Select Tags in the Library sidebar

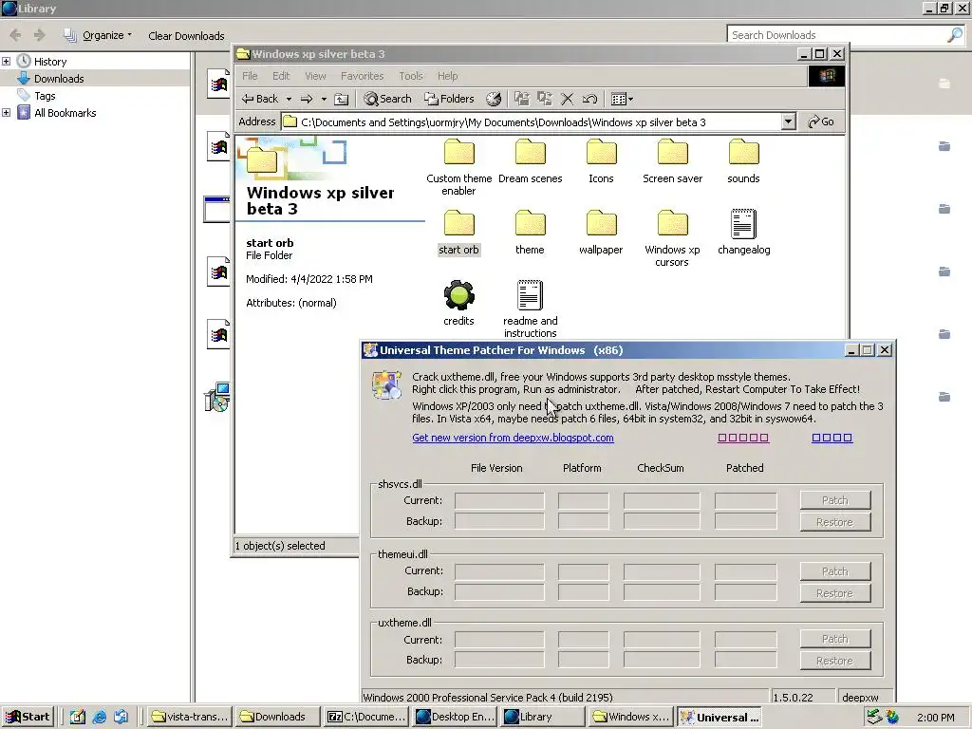[x=44, y=96]
